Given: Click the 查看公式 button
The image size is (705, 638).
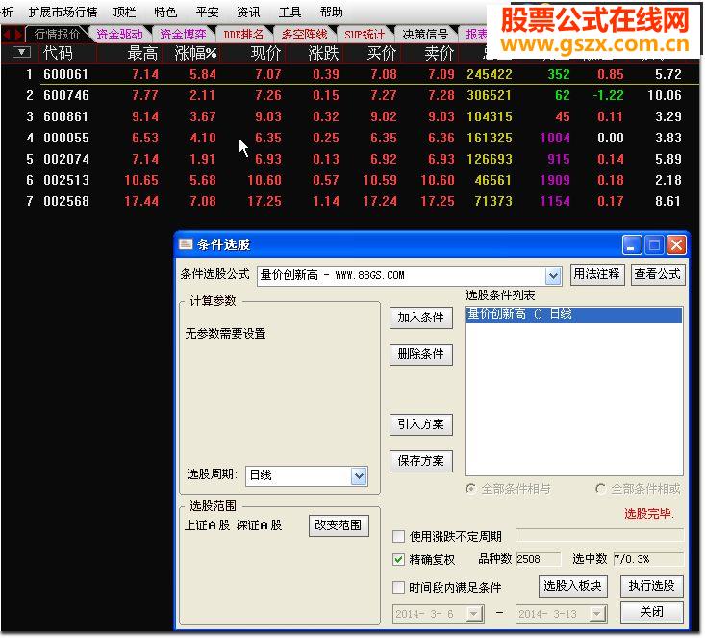Looking at the screenshot, I should tap(657, 274).
